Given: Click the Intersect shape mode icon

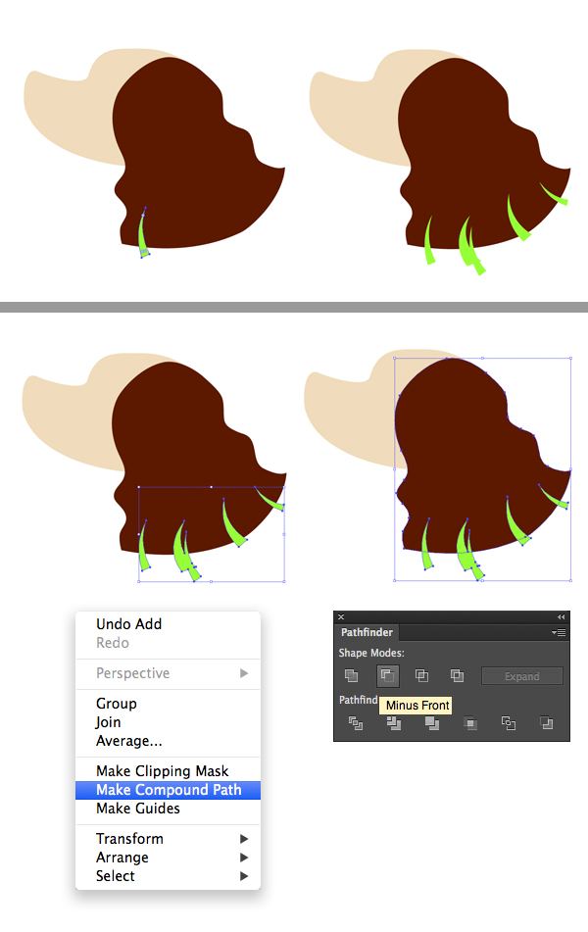Looking at the screenshot, I should click(421, 675).
